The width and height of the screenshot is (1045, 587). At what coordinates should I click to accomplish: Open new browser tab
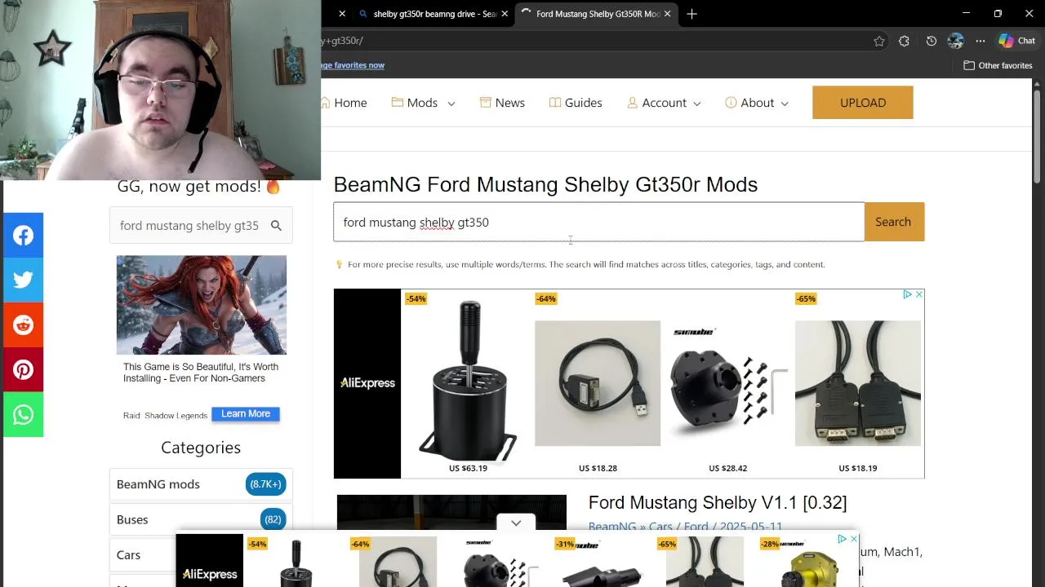point(691,14)
